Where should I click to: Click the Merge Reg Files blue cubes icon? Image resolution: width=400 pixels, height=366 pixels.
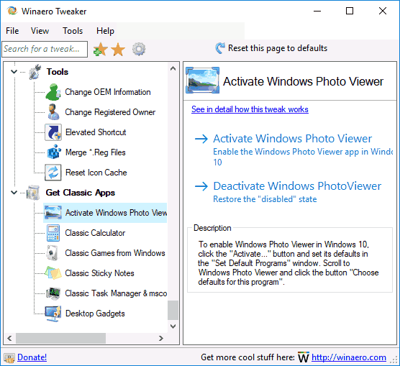(53, 152)
